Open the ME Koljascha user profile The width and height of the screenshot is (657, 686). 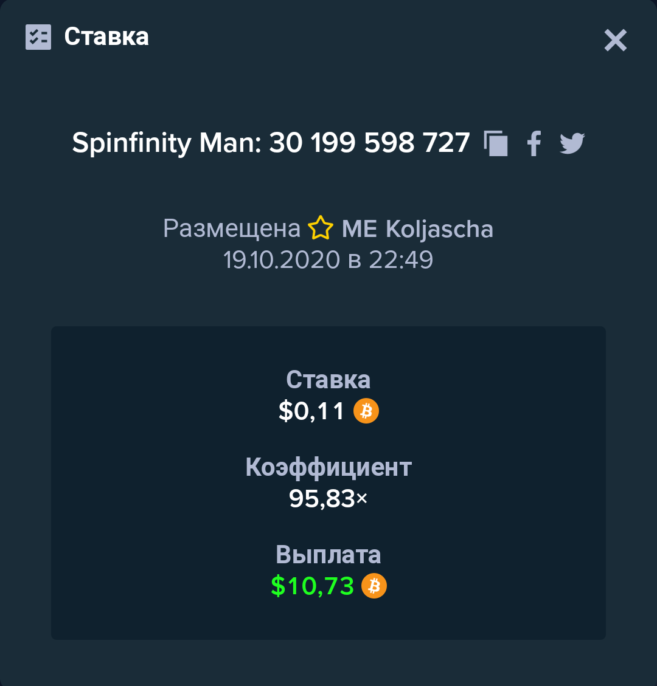[417, 229]
